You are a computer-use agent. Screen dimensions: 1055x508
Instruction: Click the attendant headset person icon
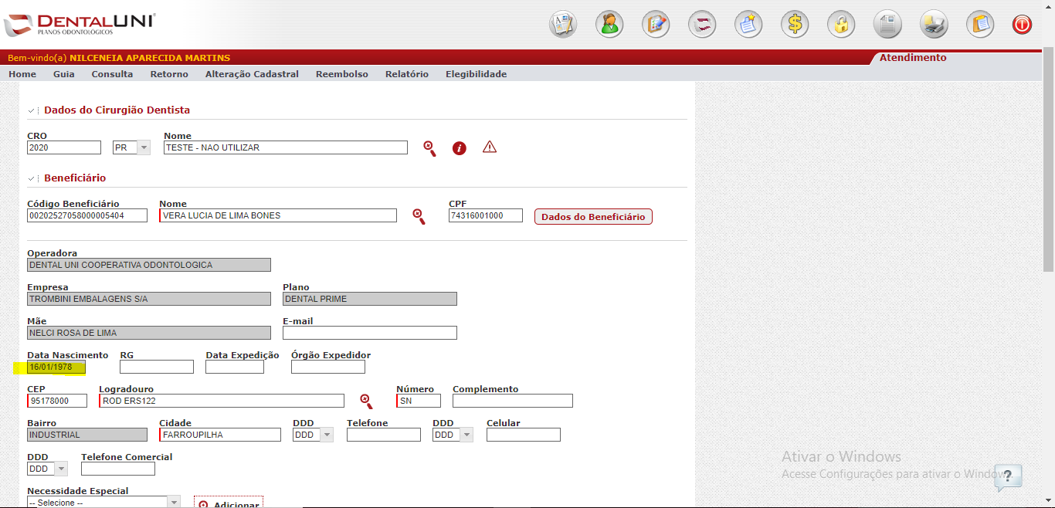coord(609,25)
